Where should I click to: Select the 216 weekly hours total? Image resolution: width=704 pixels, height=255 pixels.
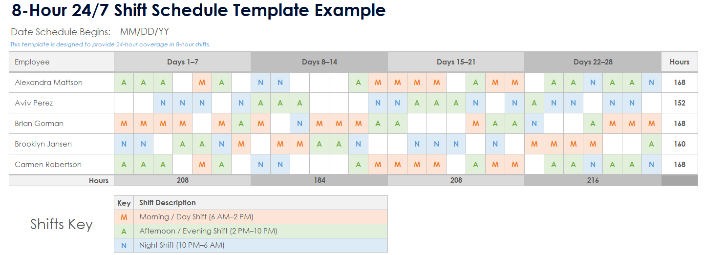593,180
